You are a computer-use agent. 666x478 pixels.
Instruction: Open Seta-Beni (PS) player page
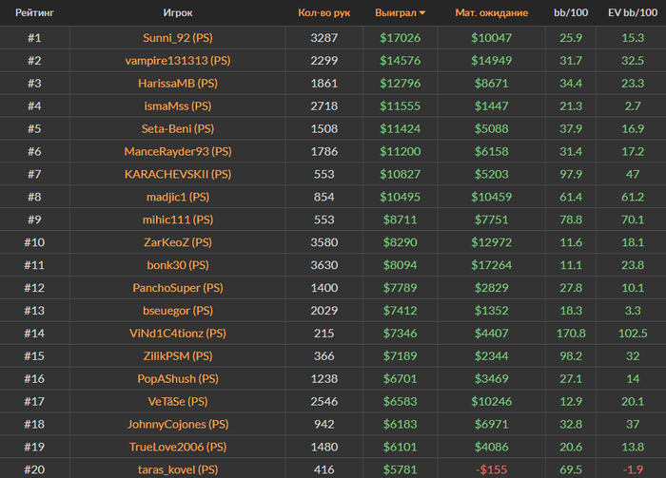point(178,128)
